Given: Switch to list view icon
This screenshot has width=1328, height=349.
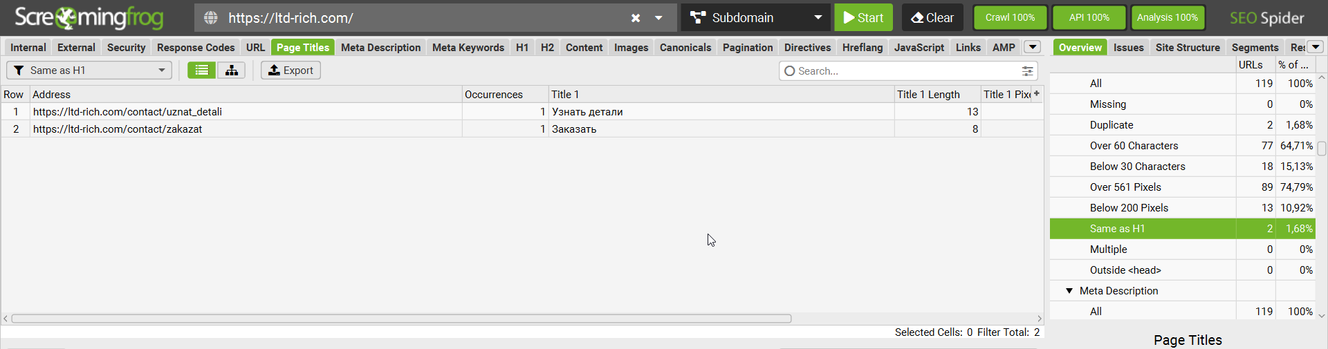Looking at the screenshot, I should [x=201, y=70].
